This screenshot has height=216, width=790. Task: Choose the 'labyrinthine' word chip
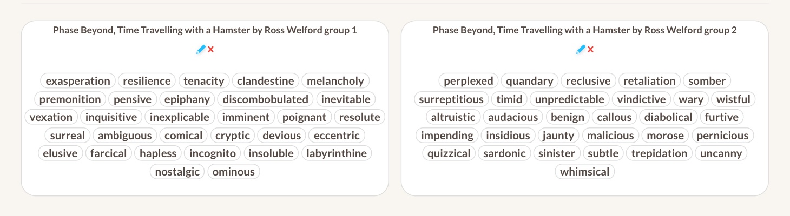click(x=337, y=153)
